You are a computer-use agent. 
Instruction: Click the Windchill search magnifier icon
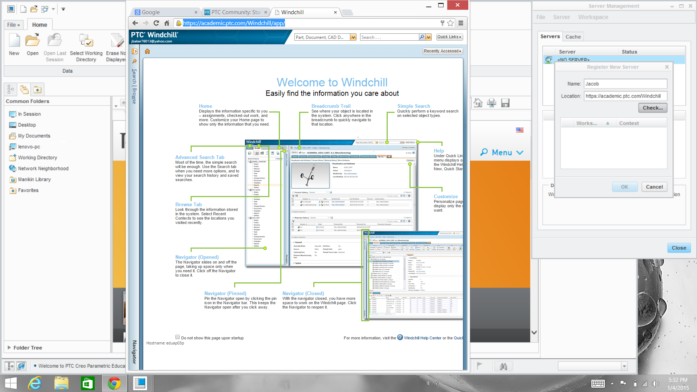coord(422,37)
